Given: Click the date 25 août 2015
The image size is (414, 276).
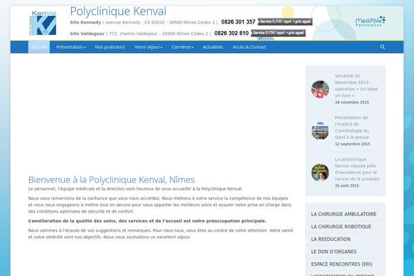Looking at the screenshot, I should pyautogui.click(x=346, y=186).
